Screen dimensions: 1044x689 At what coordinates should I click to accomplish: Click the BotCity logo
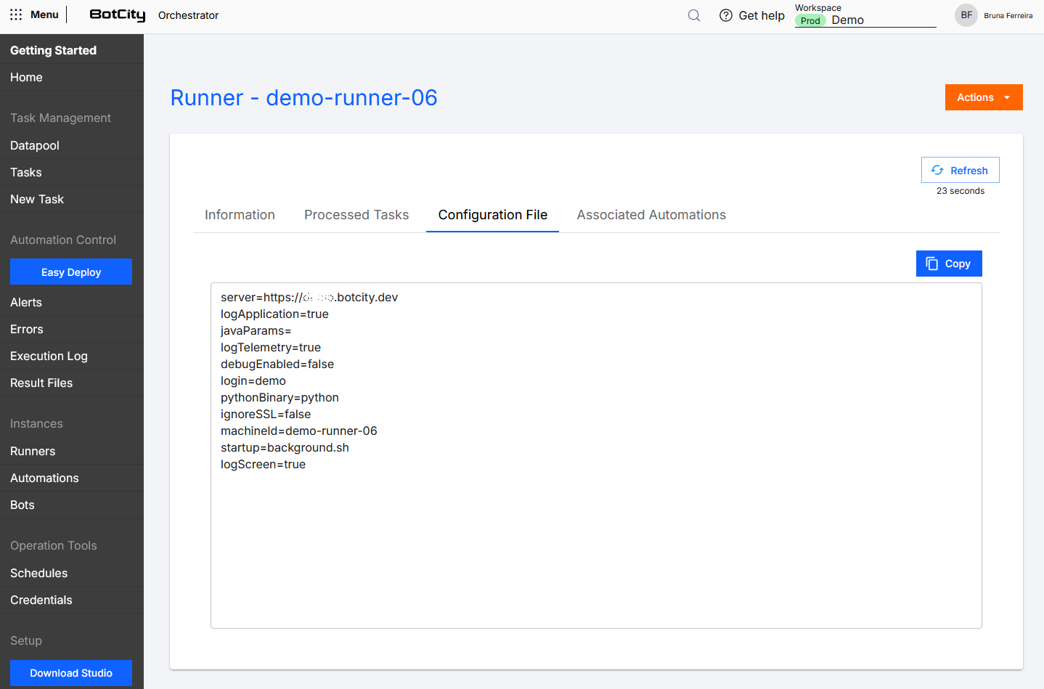point(118,15)
